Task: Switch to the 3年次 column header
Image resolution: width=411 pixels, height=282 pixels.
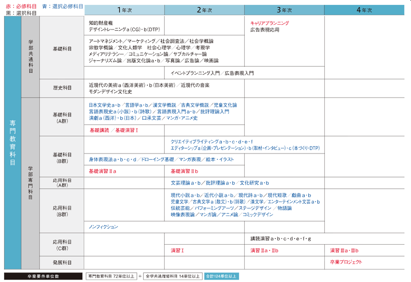Action: [284, 10]
